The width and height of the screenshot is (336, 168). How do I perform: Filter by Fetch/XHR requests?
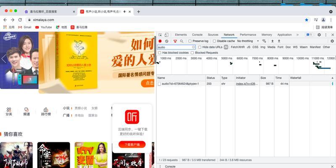click(238, 47)
